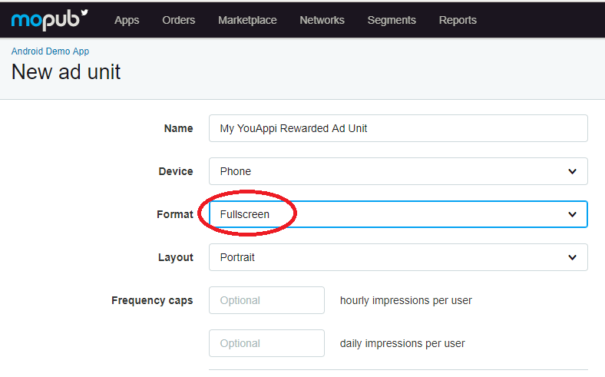Click the chevron arrow on the Device field
This screenshot has height=377, width=605.
572,171
